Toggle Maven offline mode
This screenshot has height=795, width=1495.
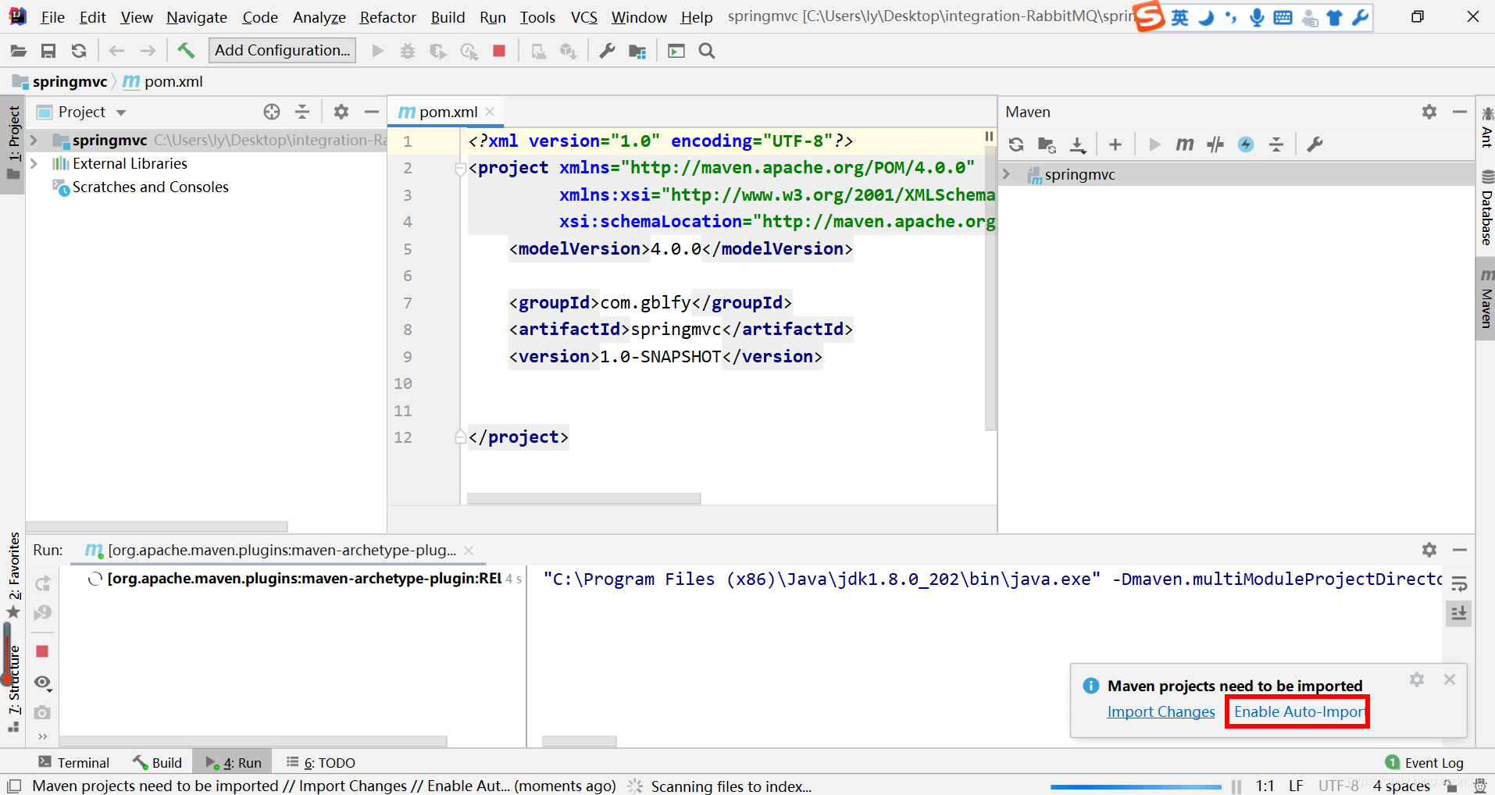(x=1215, y=144)
